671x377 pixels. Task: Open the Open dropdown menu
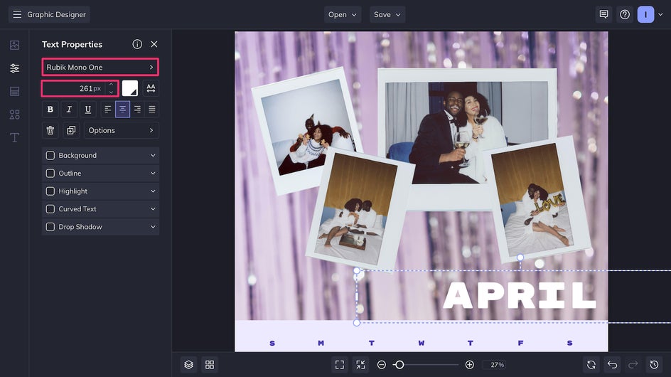tap(343, 14)
